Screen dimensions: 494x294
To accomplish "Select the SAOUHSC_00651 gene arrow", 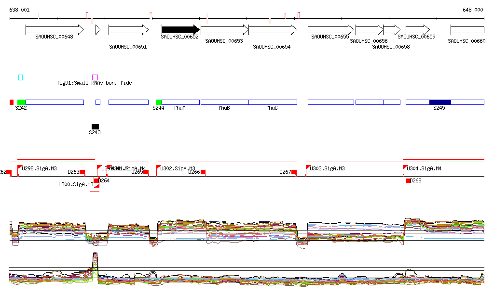I will 128,30.
